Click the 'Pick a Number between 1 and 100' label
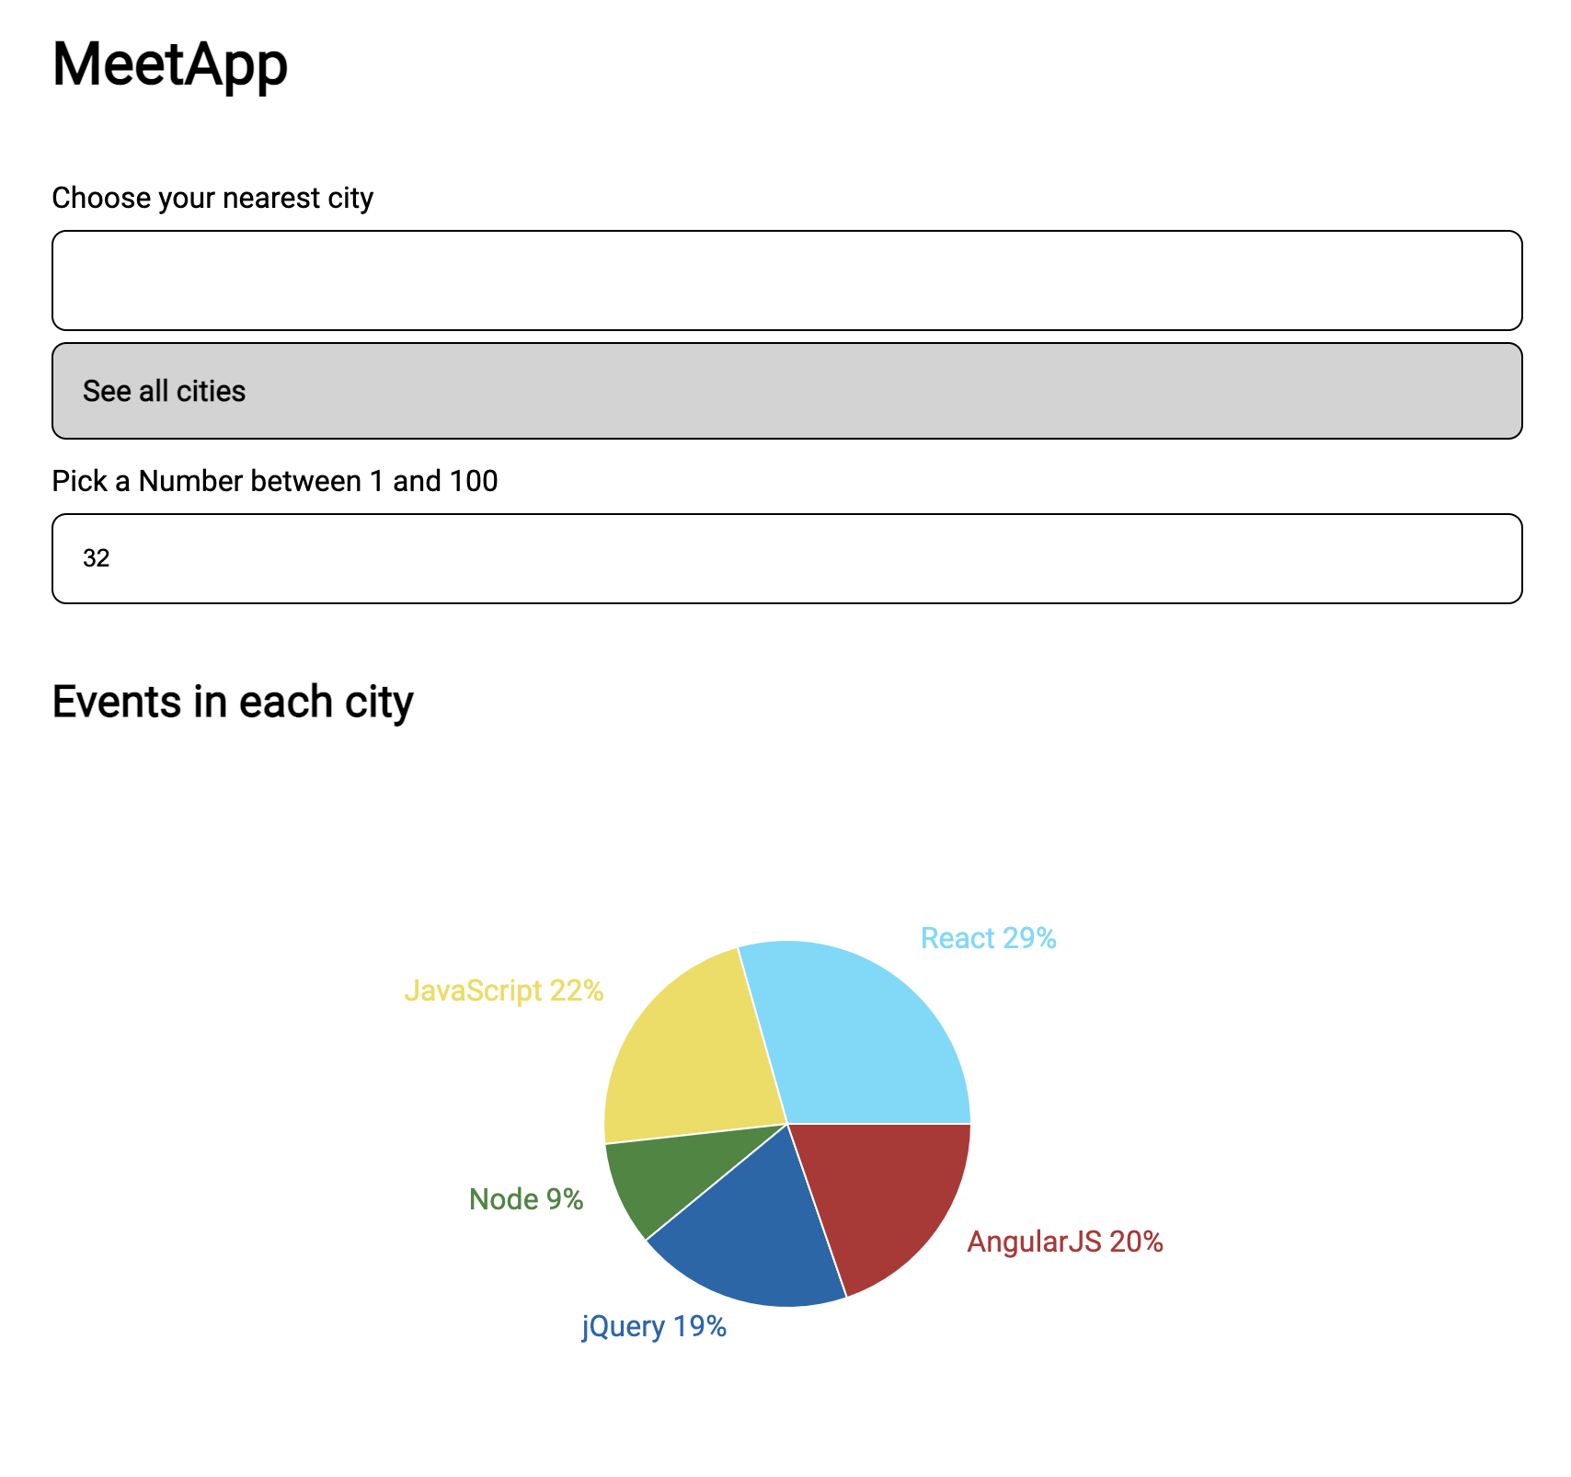The image size is (1571, 1477). [x=274, y=479]
